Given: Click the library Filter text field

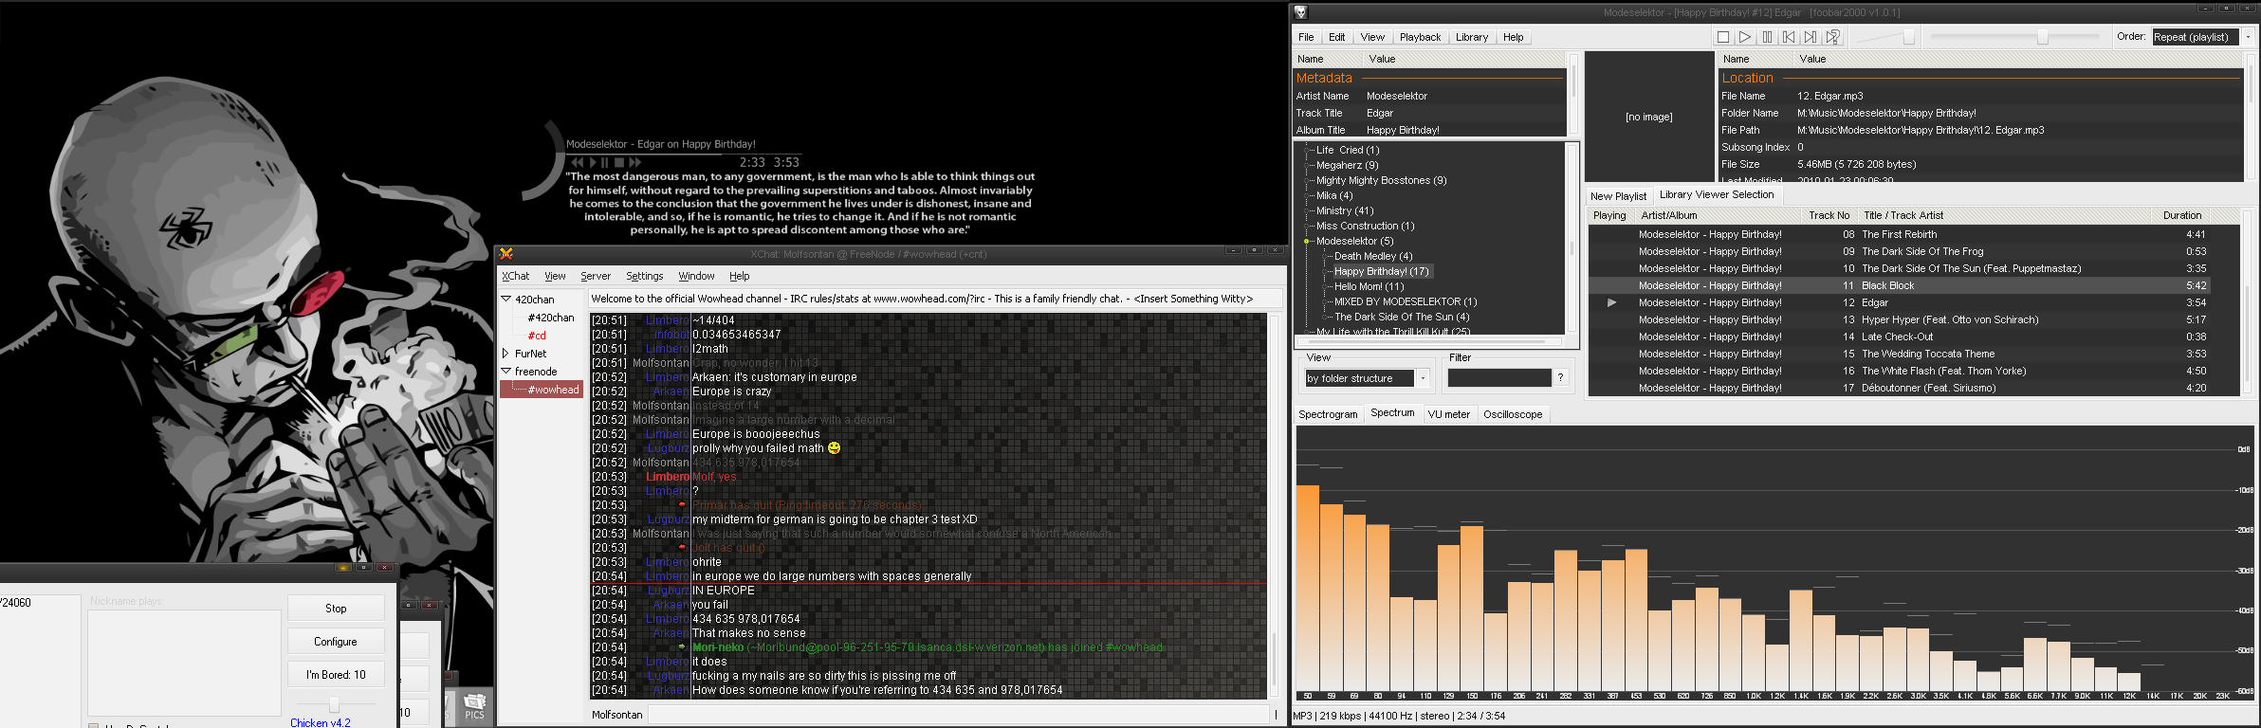Looking at the screenshot, I should click(x=1498, y=378).
